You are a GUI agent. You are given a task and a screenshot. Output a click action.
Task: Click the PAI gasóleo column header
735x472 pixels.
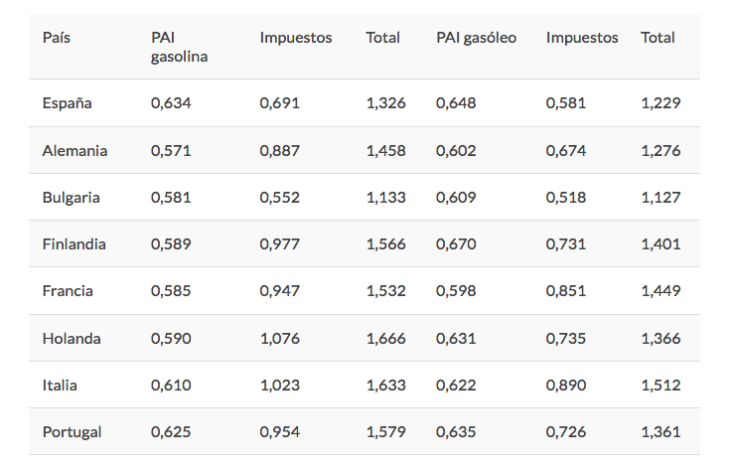pyautogui.click(x=476, y=38)
